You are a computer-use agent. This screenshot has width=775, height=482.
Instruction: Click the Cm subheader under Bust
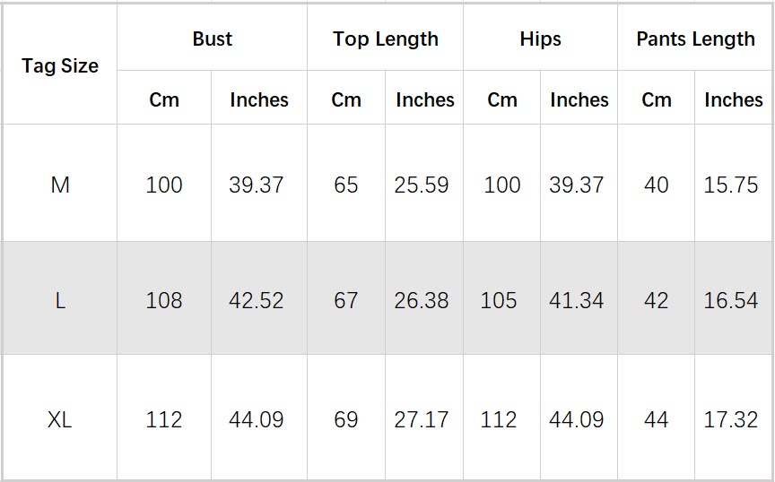point(164,99)
